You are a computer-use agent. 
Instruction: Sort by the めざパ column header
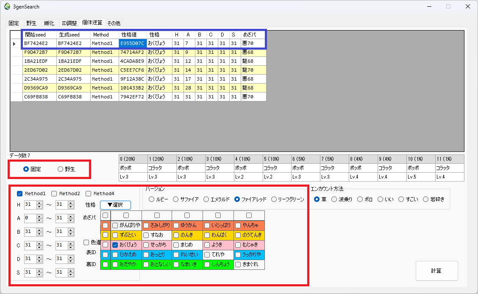click(x=253, y=35)
